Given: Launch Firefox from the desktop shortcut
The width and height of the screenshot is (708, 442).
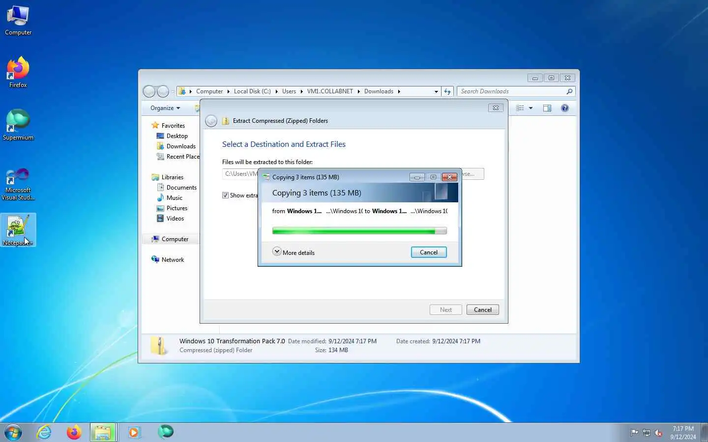Looking at the screenshot, I should [18, 73].
